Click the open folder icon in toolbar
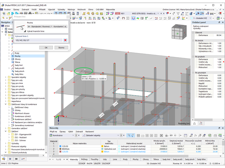The image size is (225, 168). click(8, 14)
